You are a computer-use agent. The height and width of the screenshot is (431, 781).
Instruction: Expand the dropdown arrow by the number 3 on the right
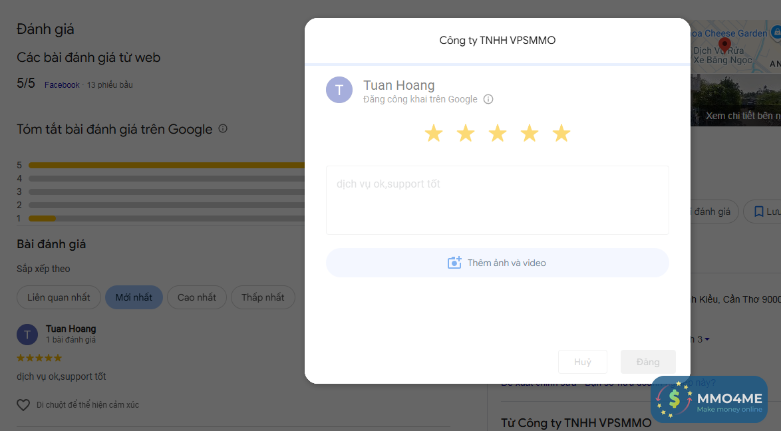click(x=707, y=339)
